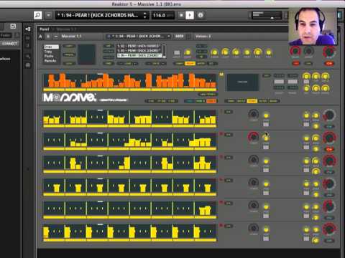
Task: Open the envelope icon in the left sidebar
Action: click(13, 27)
